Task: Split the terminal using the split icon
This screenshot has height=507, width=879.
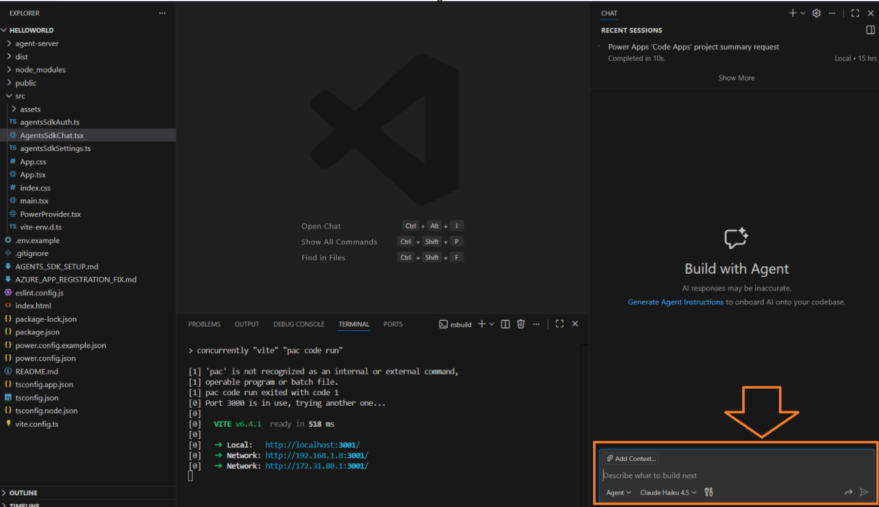Action: pyautogui.click(x=504, y=323)
